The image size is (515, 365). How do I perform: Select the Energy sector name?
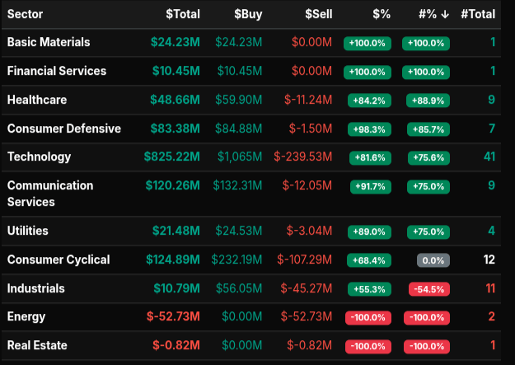click(26, 316)
